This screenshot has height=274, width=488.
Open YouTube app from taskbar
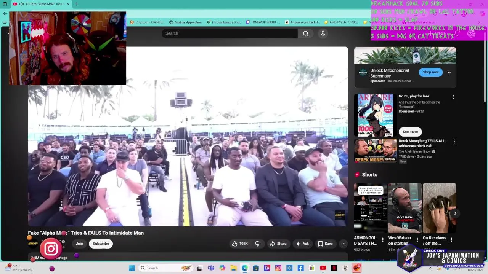323,268
